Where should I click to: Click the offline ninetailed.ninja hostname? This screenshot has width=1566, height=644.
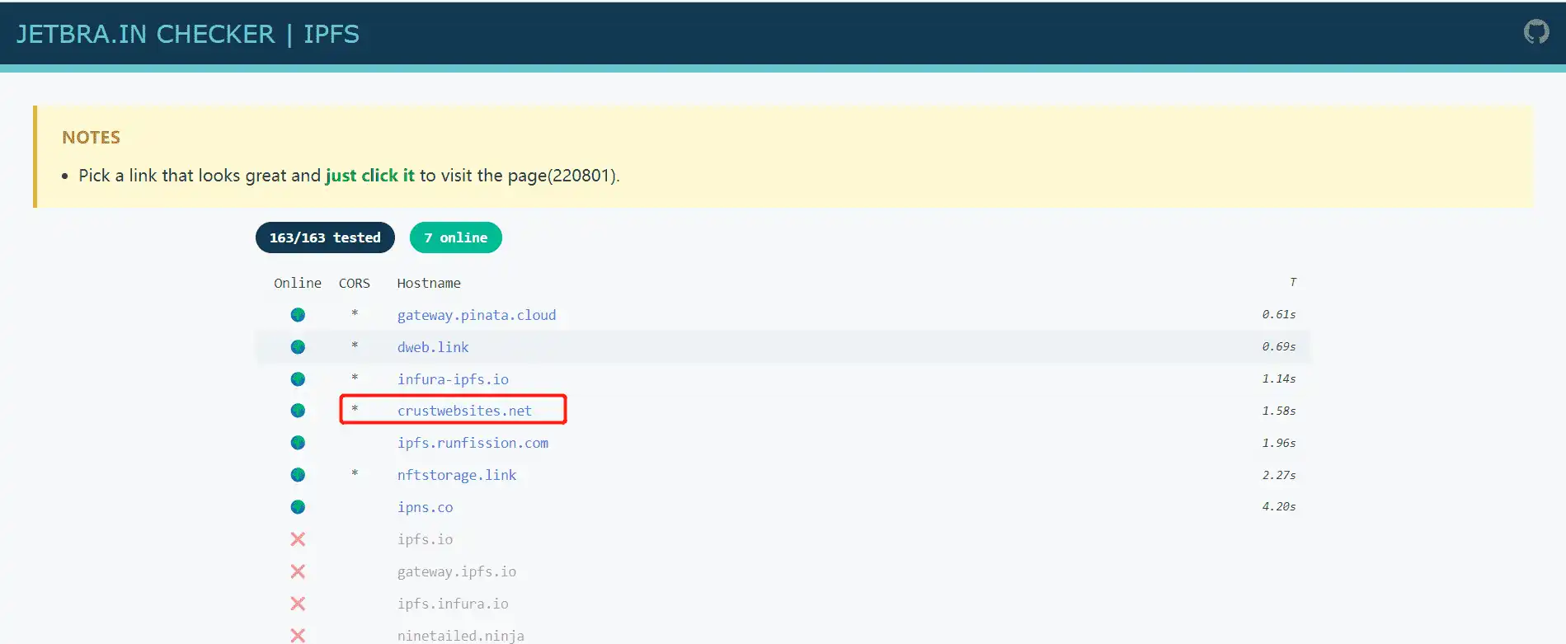pos(460,636)
